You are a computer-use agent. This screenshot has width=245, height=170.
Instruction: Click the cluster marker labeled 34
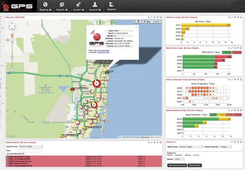click(x=97, y=83)
